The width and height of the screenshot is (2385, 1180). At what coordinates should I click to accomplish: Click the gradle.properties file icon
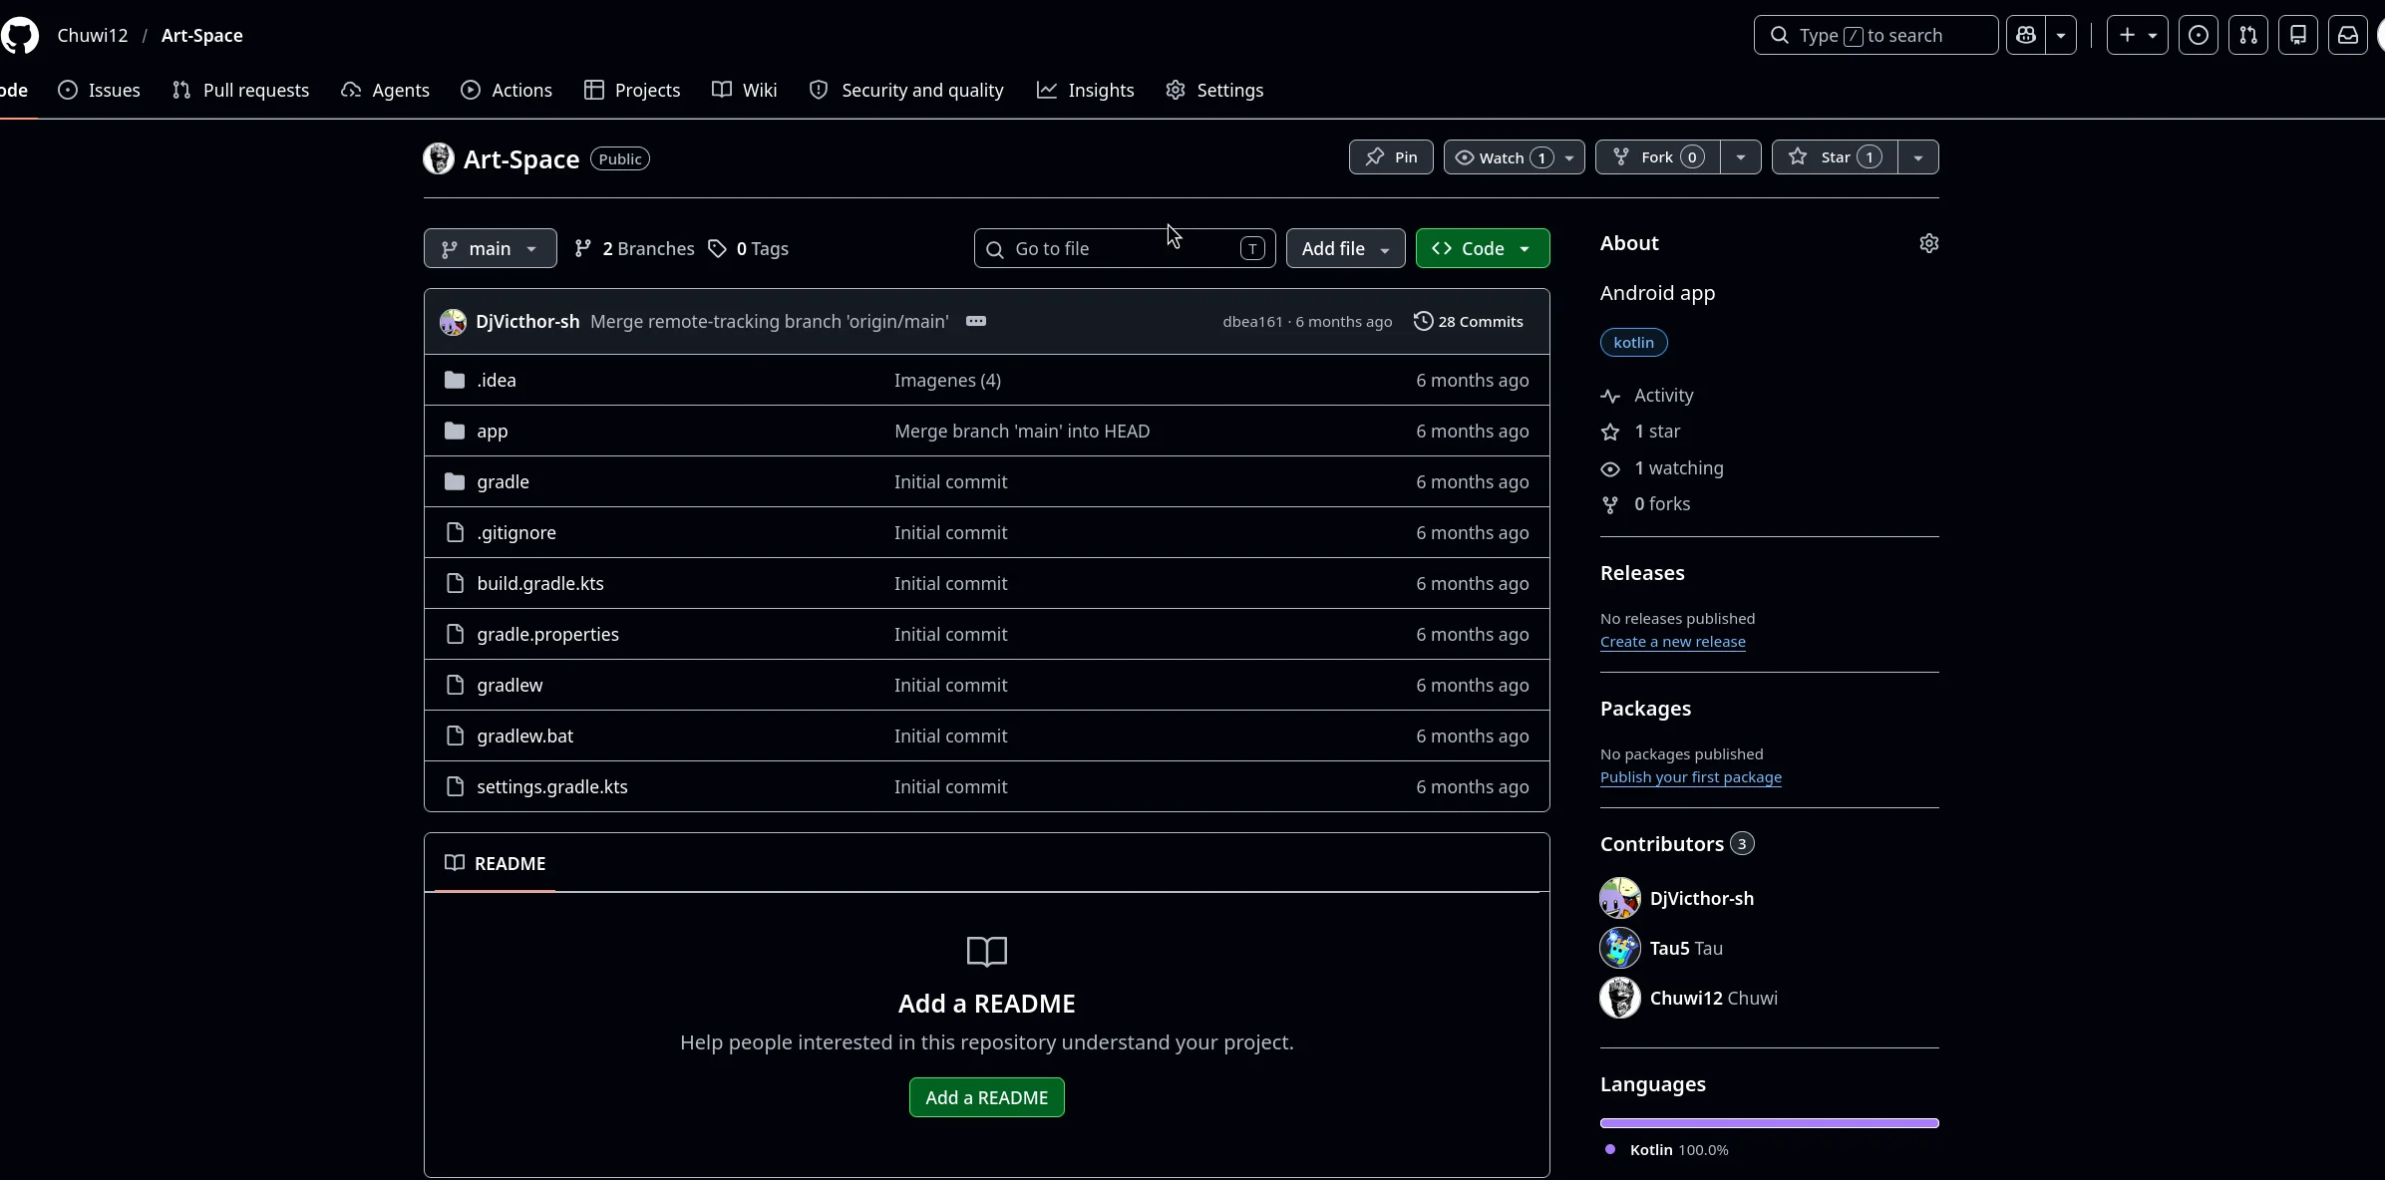tap(456, 634)
